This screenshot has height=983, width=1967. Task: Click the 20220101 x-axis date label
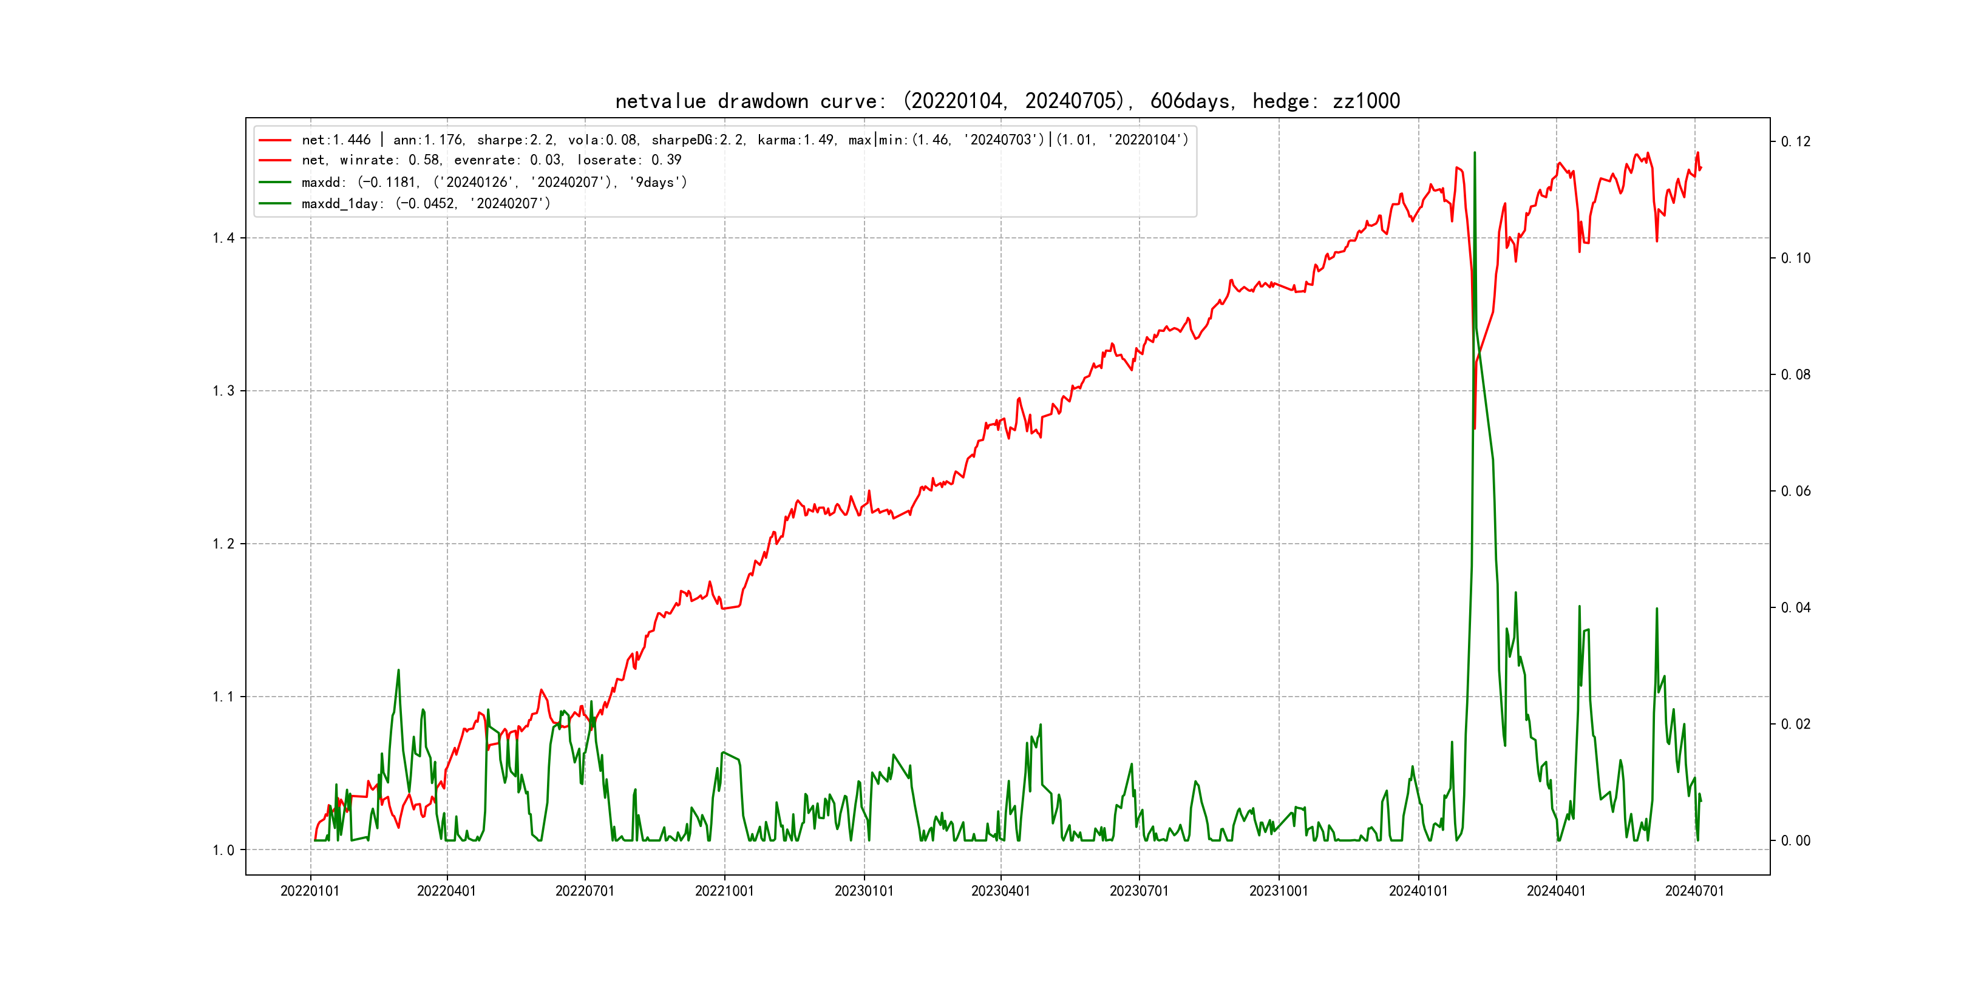(310, 891)
